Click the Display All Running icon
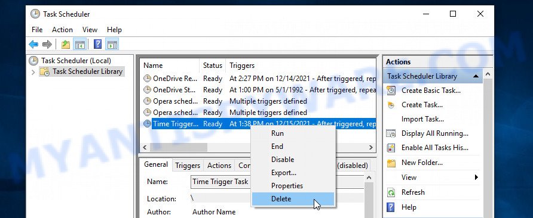The width and height of the screenshot is (533, 218). pos(391,133)
